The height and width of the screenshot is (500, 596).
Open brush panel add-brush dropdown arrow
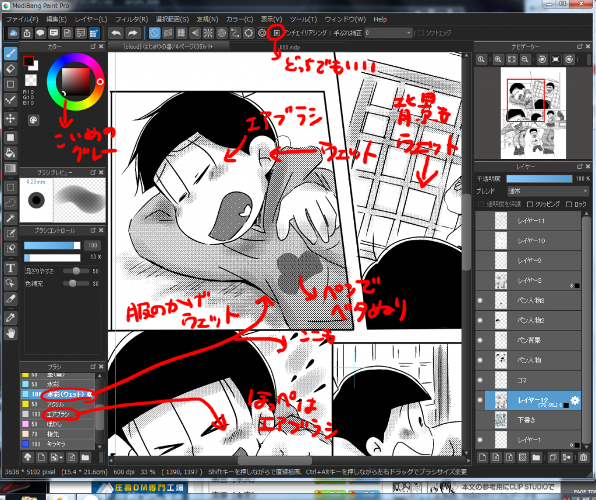(x=61, y=458)
